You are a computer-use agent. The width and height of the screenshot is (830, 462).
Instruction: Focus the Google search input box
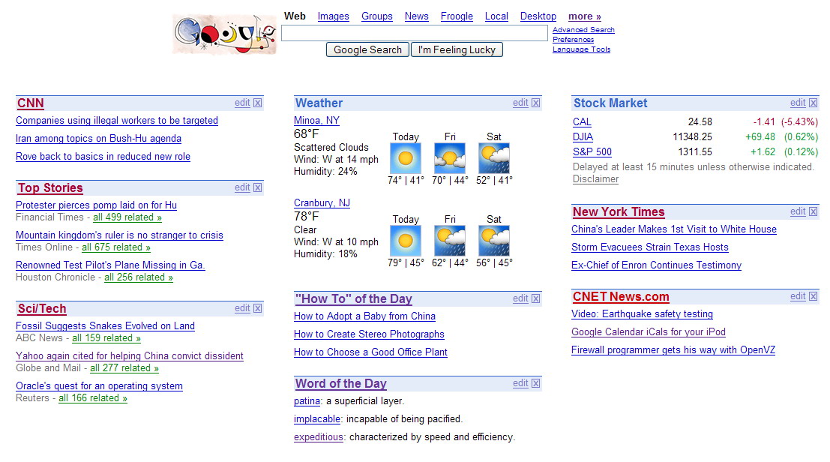click(415, 33)
